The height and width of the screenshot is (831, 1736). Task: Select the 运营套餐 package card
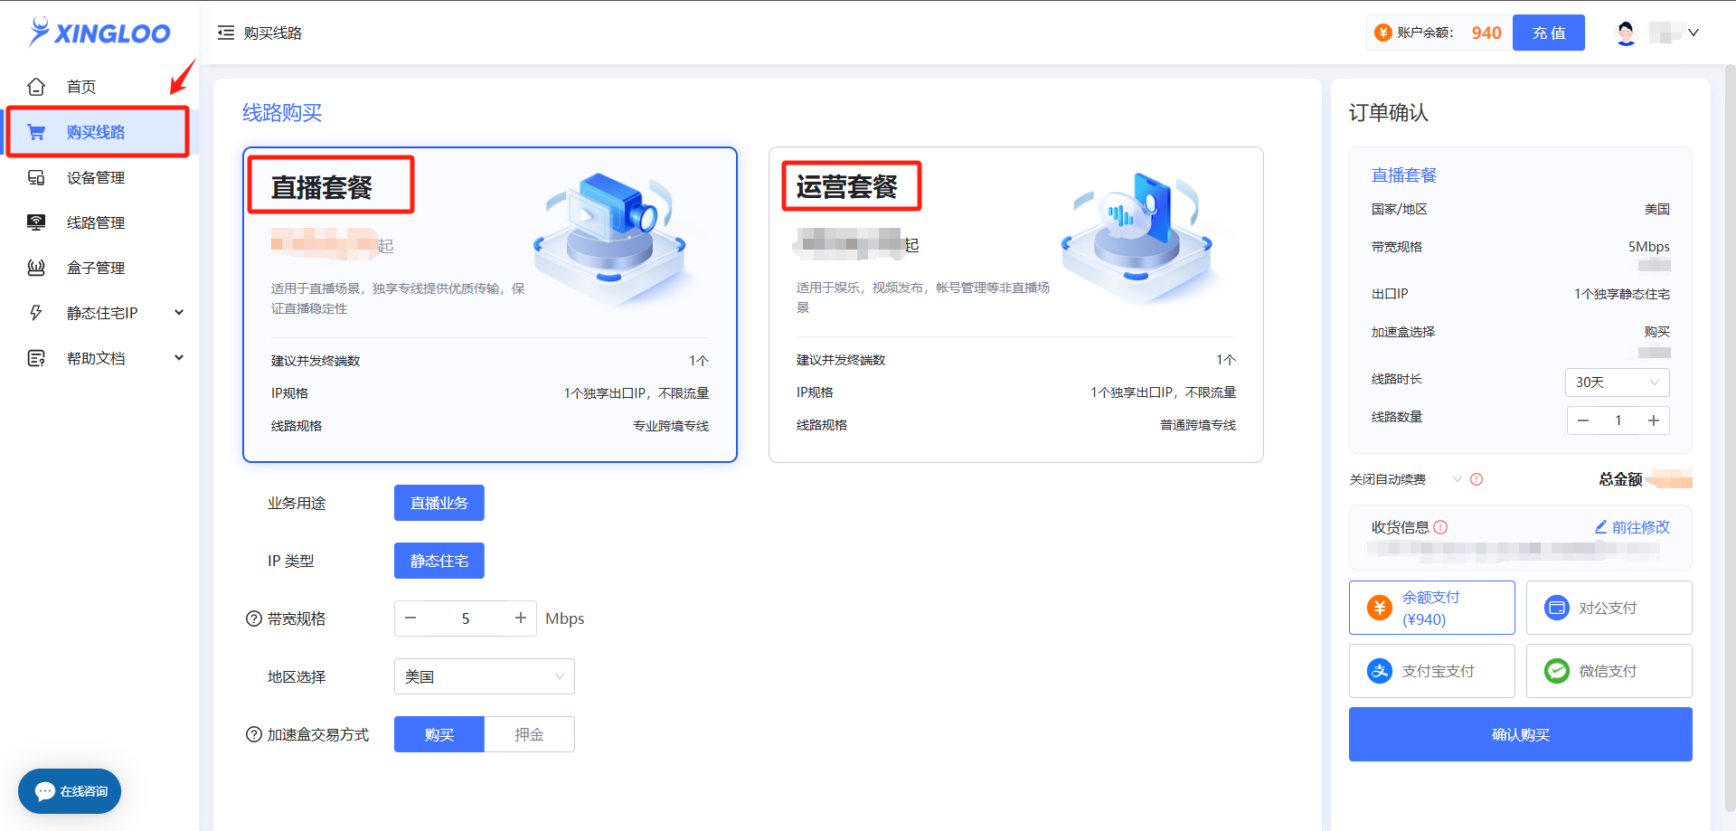(x=1016, y=305)
